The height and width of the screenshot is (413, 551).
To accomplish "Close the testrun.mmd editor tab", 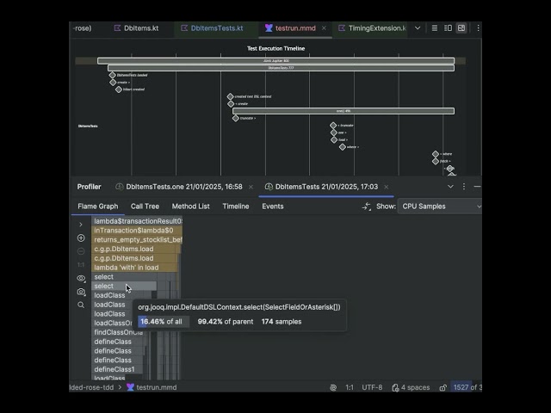I will coord(324,28).
